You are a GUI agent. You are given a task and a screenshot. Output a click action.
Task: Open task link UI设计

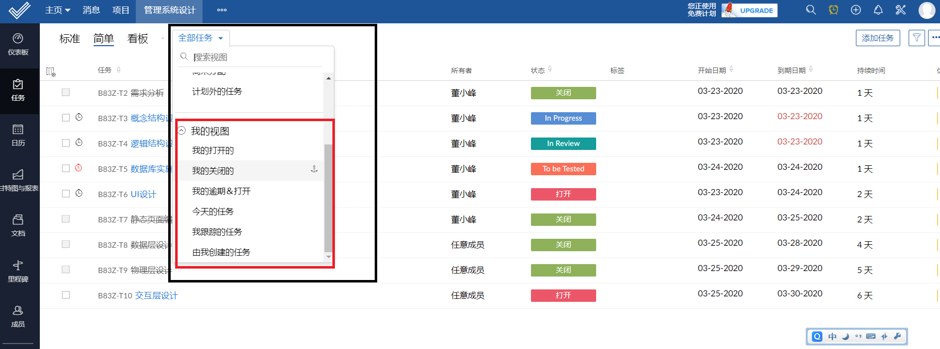143,194
